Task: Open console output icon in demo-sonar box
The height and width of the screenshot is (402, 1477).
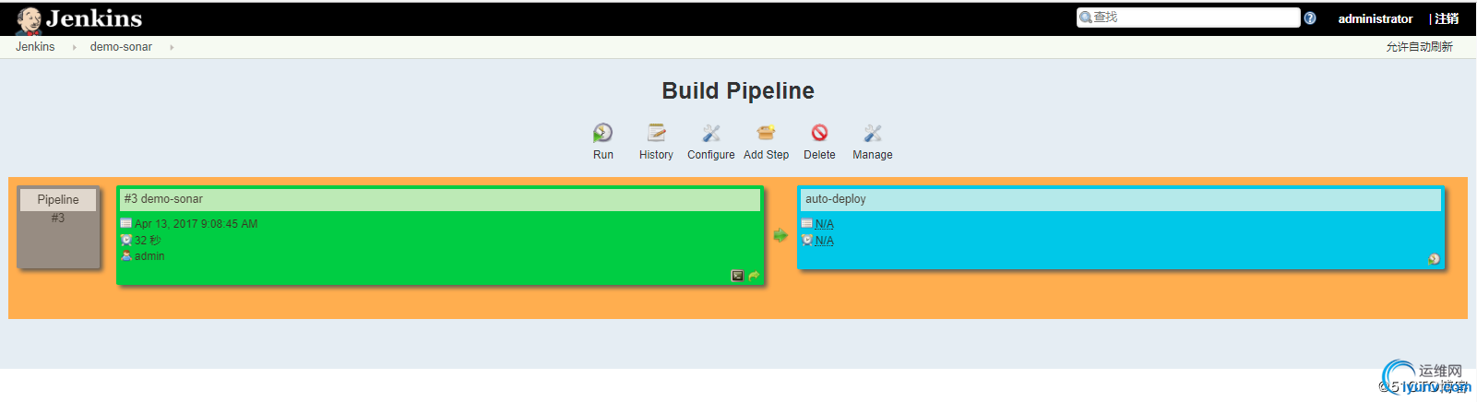Action: click(737, 276)
